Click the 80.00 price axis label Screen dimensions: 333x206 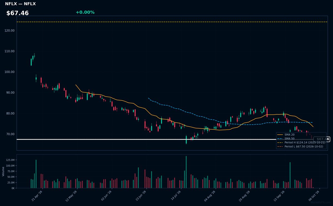tap(10, 114)
